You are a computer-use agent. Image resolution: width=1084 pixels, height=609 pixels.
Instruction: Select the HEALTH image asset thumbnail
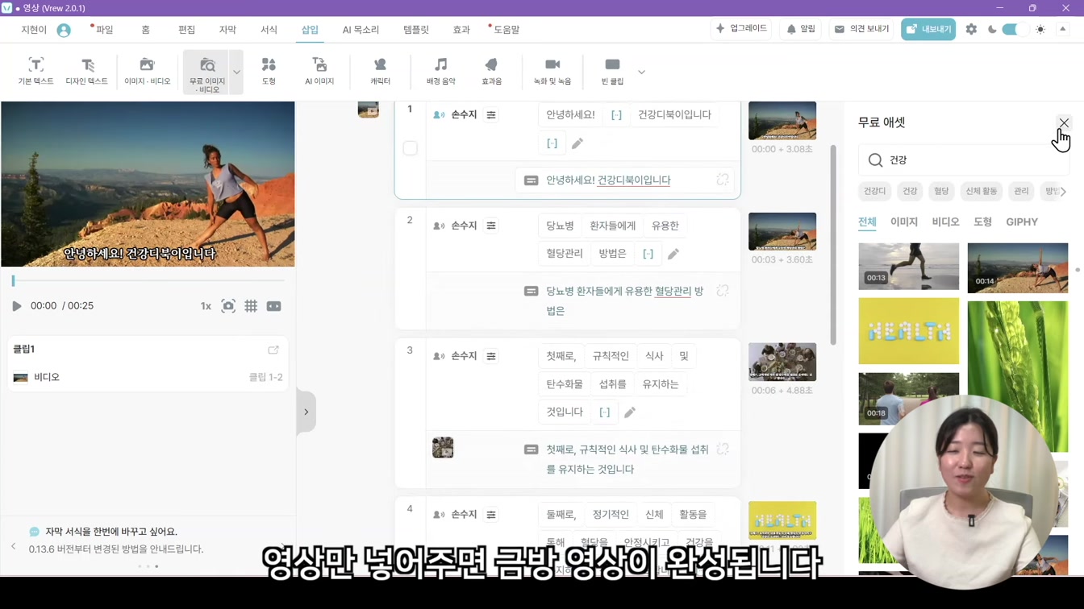[909, 331]
